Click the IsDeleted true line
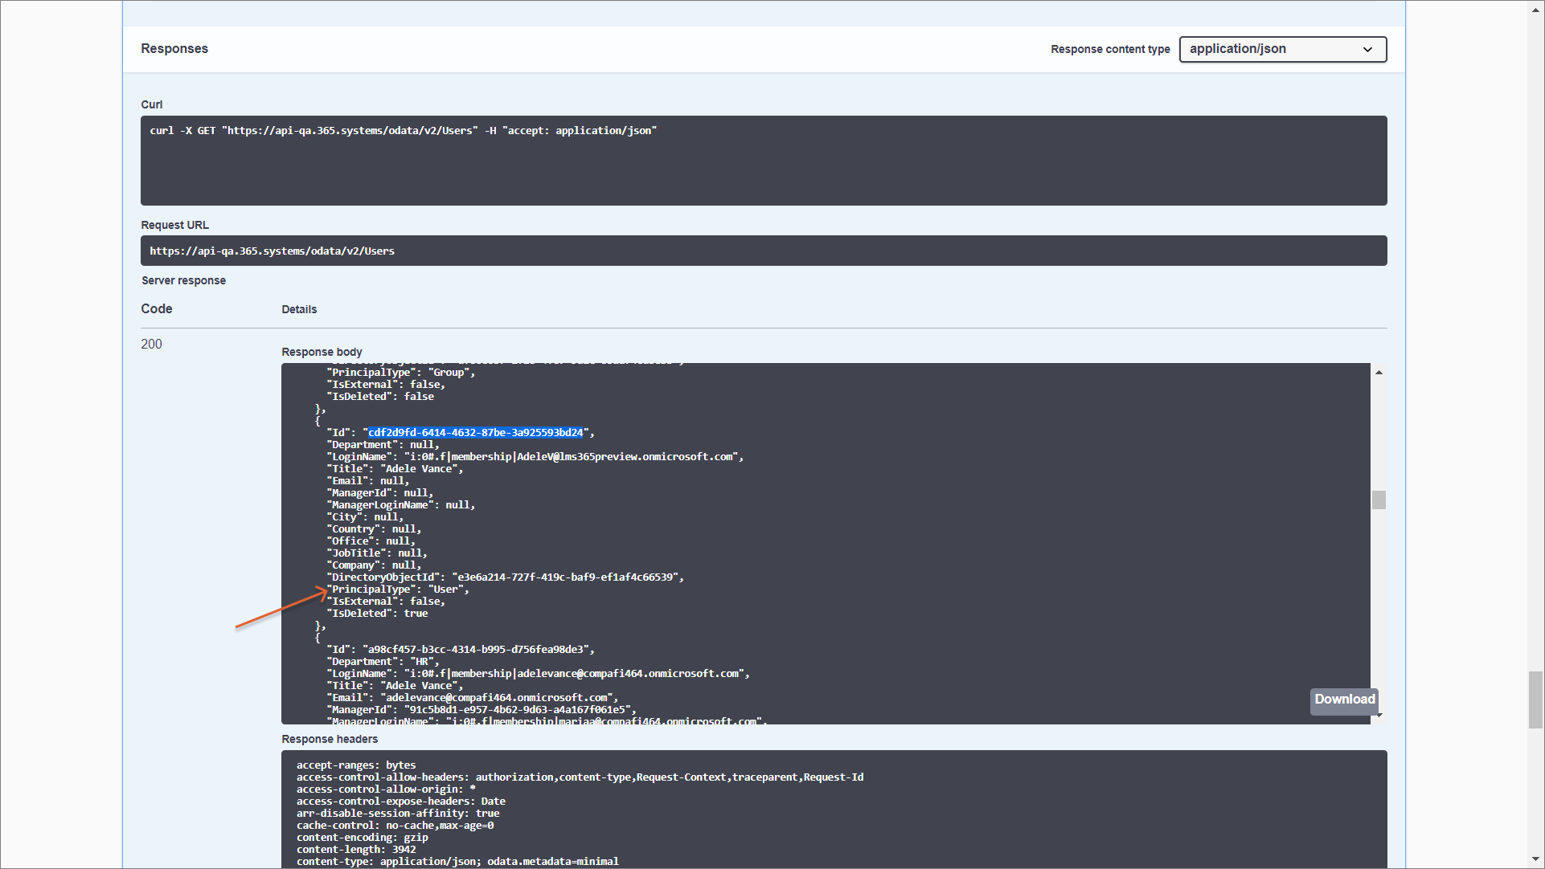Viewport: 1545px width, 869px height. [x=378, y=614]
